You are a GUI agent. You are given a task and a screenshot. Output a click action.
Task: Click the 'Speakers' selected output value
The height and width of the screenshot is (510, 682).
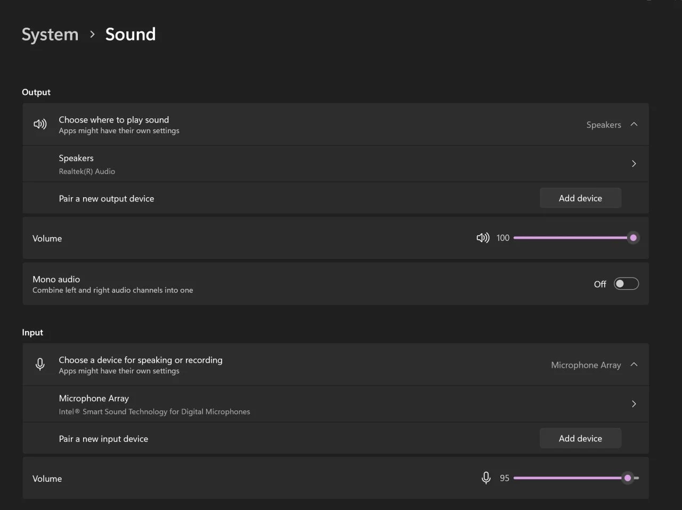pos(604,125)
